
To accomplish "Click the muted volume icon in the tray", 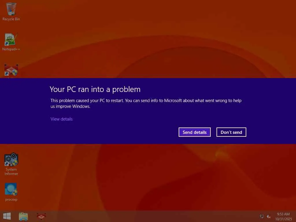I will 269,217.
